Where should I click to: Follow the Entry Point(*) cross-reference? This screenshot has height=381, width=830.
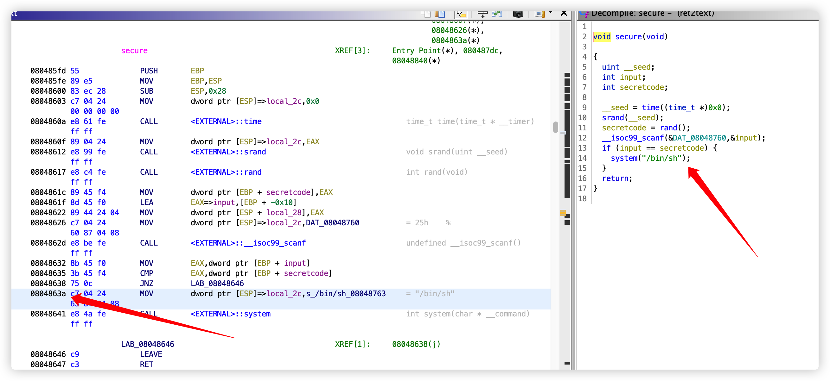423,51
